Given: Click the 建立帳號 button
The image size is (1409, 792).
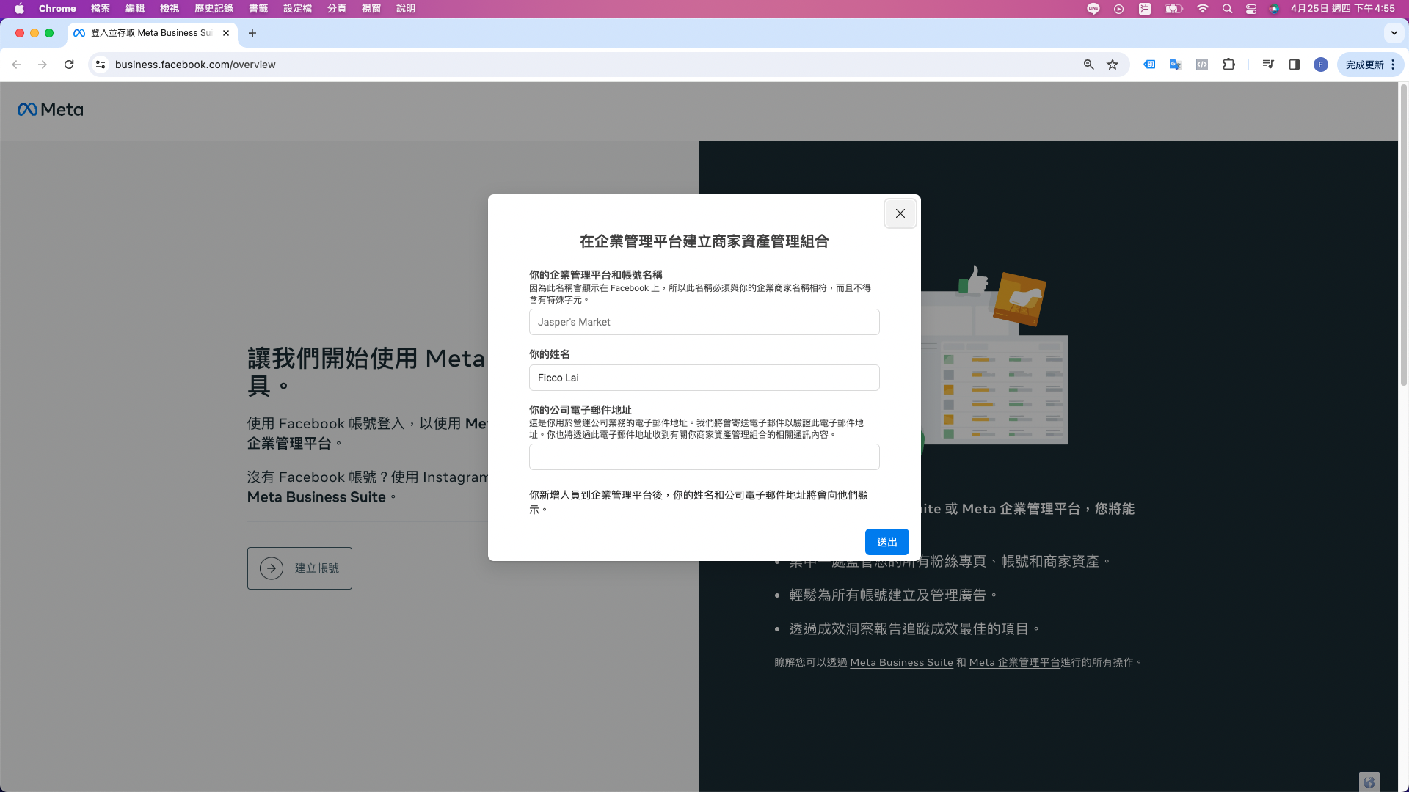Looking at the screenshot, I should 299,568.
